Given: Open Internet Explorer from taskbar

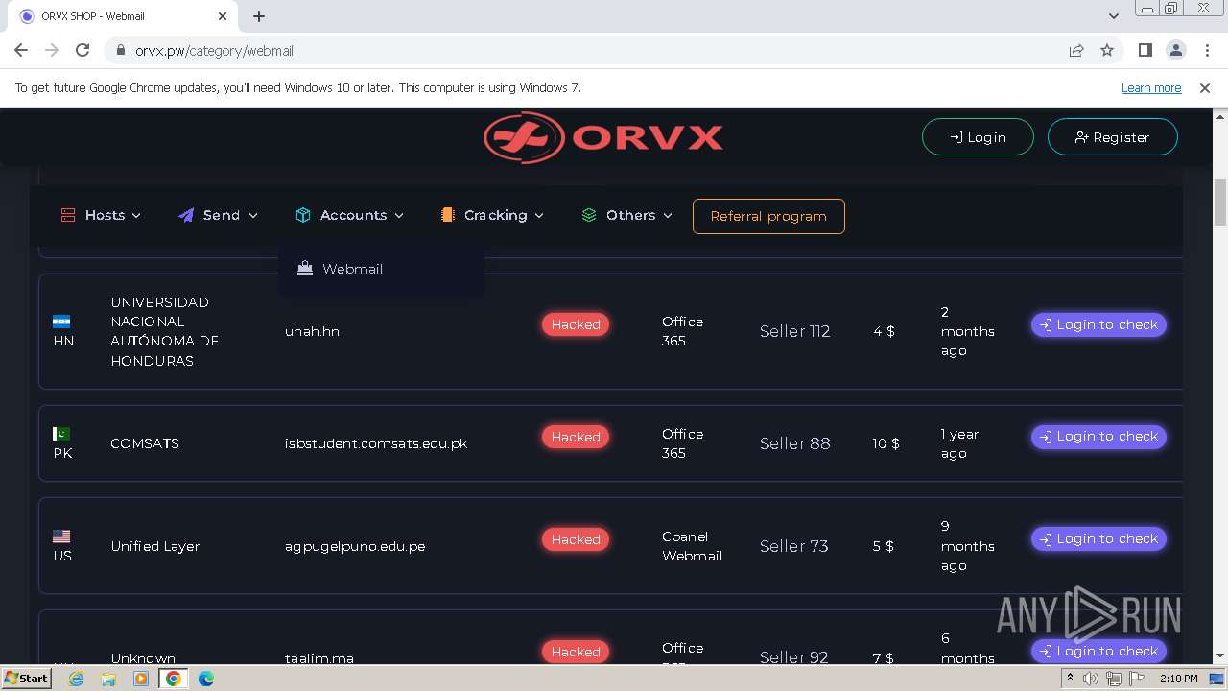Looking at the screenshot, I should click(76, 679).
